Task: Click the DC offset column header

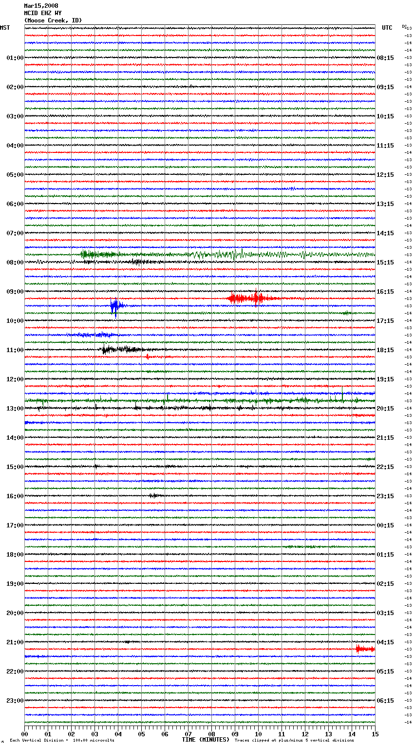Action: tap(404, 26)
